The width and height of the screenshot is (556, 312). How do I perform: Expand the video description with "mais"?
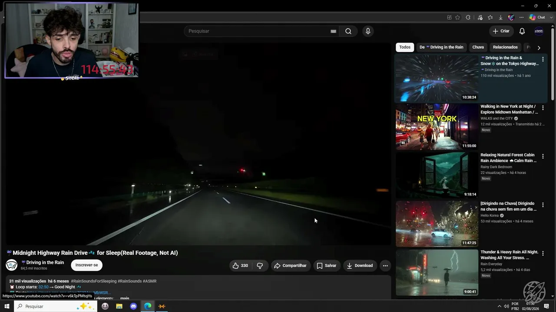125,298
